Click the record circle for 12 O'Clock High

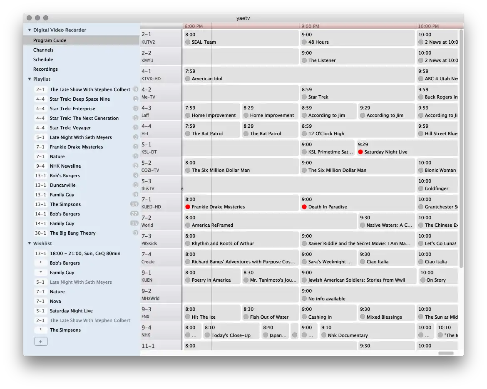[304, 134]
